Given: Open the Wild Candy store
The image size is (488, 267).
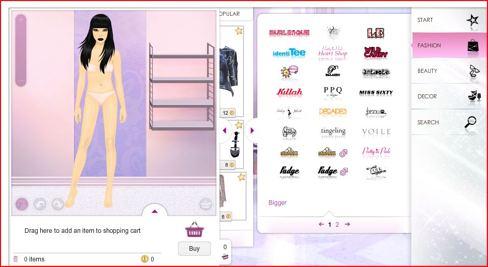Looking at the screenshot, I should click(x=376, y=52).
